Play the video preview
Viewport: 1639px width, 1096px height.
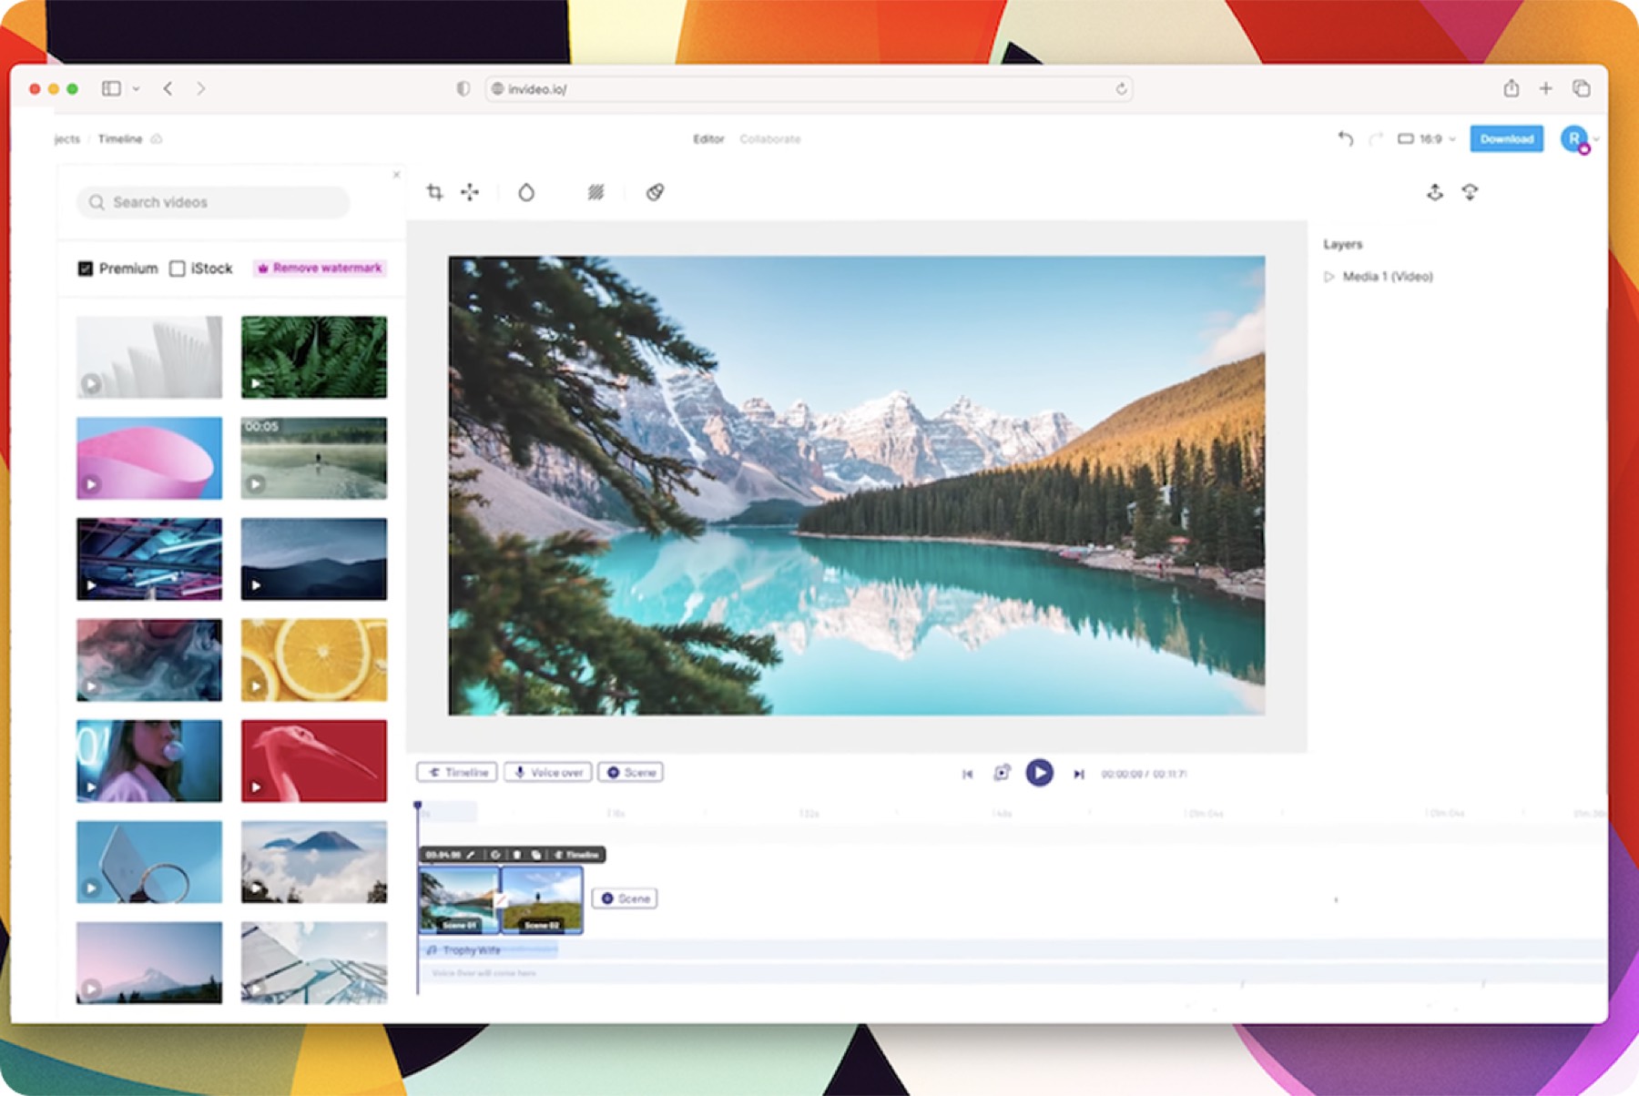1039,773
